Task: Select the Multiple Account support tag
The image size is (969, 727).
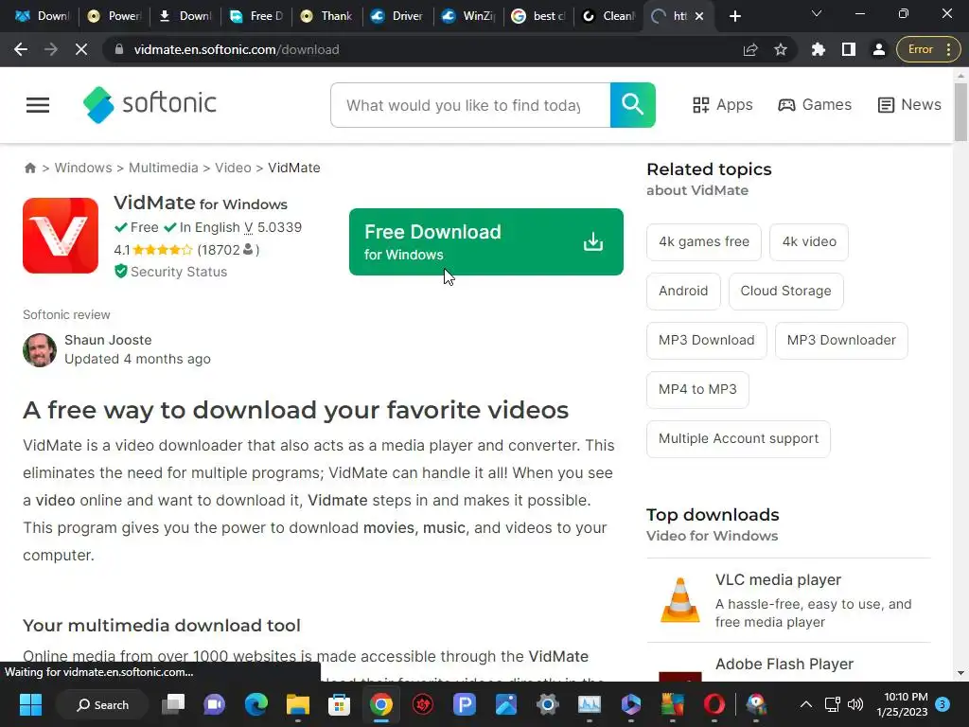Action: [x=738, y=439]
